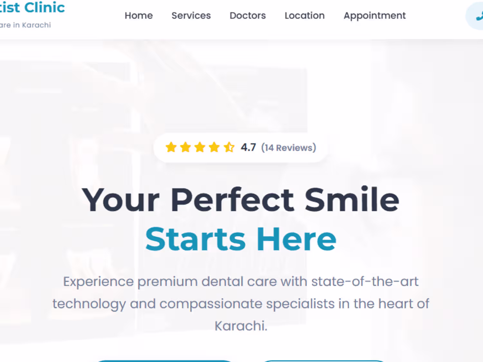Go to the Doctors section
The height and width of the screenshot is (362, 483).
click(248, 15)
